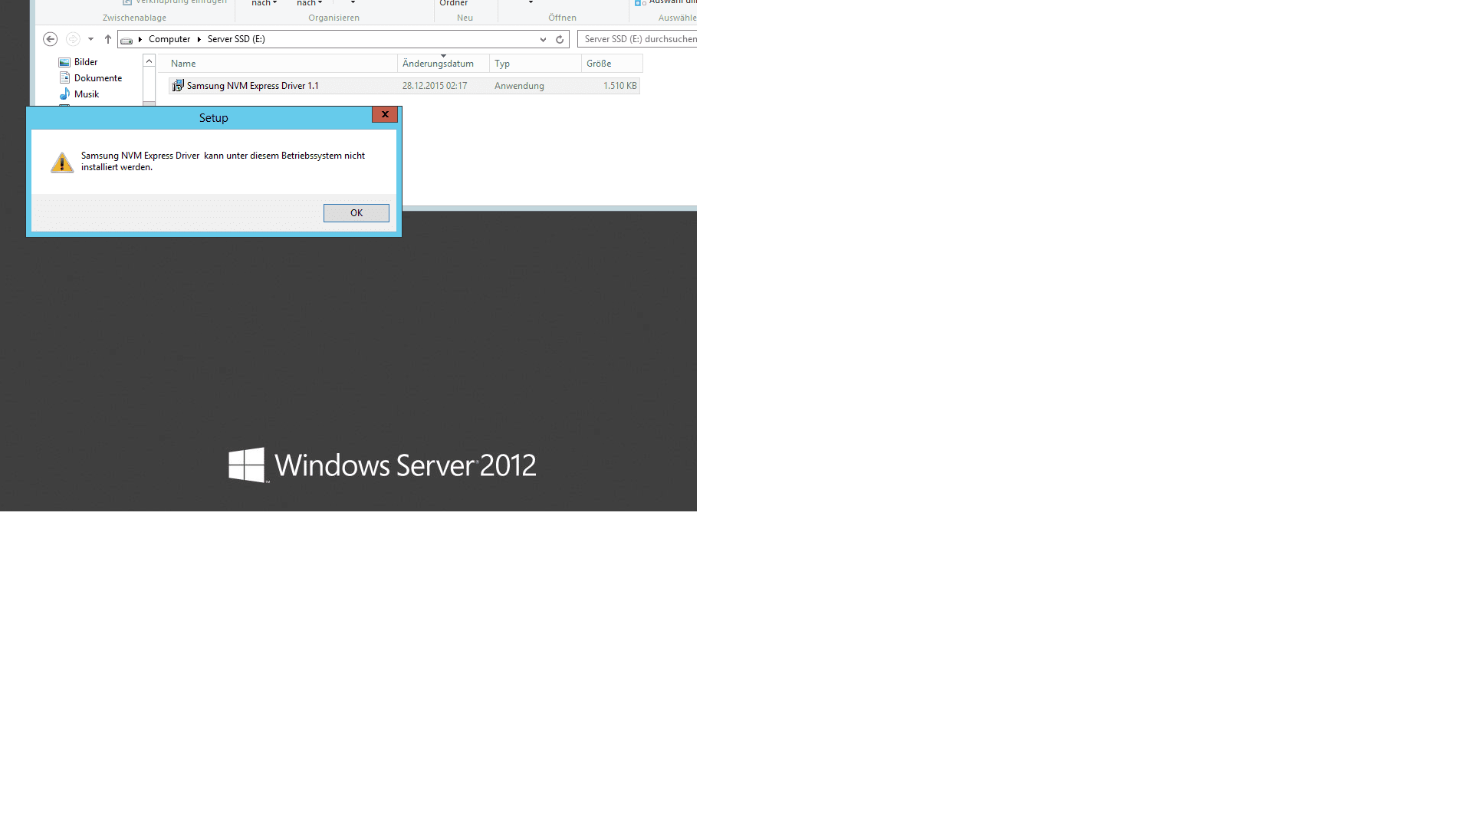Screen dimensions: 1472x828
Task: Click the Dokumente library icon
Action: coord(64,78)
